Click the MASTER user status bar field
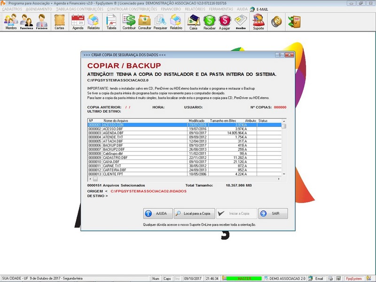 tap(244, 278)
